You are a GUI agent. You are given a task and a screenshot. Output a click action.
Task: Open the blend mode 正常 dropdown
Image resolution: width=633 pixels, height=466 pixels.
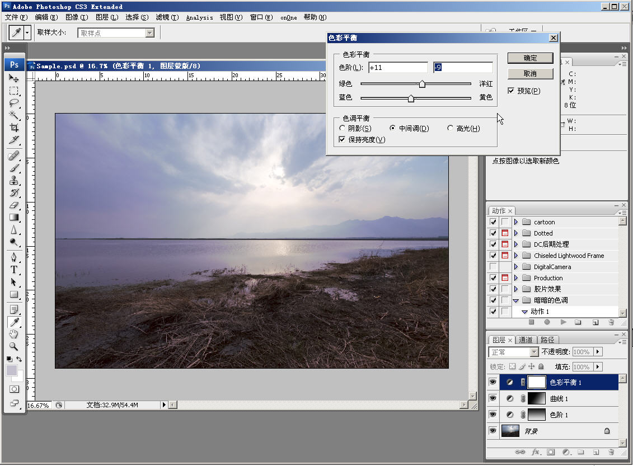coord(534,352)
